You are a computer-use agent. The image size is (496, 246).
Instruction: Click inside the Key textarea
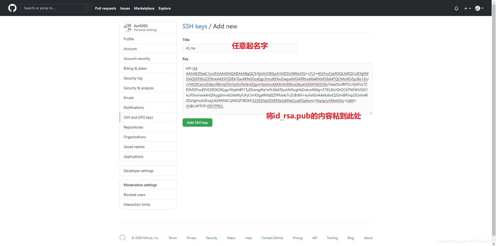277,89
